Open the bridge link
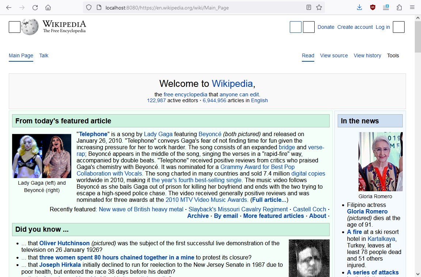 [x=287, y=147]
